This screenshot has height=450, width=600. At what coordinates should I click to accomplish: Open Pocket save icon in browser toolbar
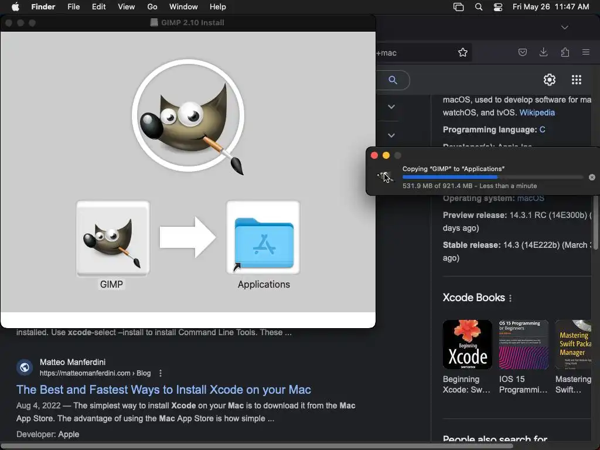coord(522,52)
